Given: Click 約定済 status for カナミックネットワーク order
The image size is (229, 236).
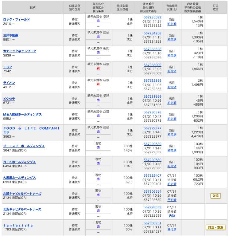Looking at the screenshot, I should pos(172,55).
